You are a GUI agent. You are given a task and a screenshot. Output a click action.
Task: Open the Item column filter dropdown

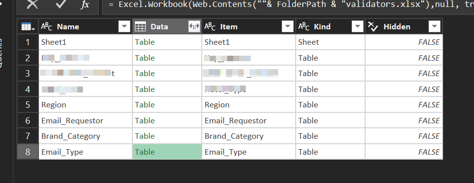(288, 27)
